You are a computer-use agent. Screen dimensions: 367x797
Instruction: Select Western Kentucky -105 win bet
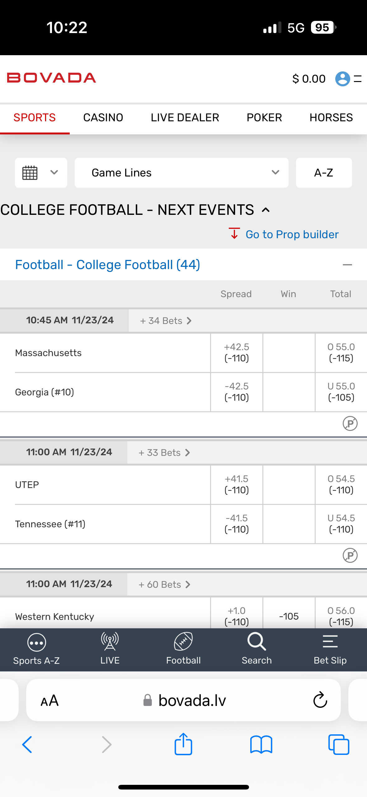point(289,616)
